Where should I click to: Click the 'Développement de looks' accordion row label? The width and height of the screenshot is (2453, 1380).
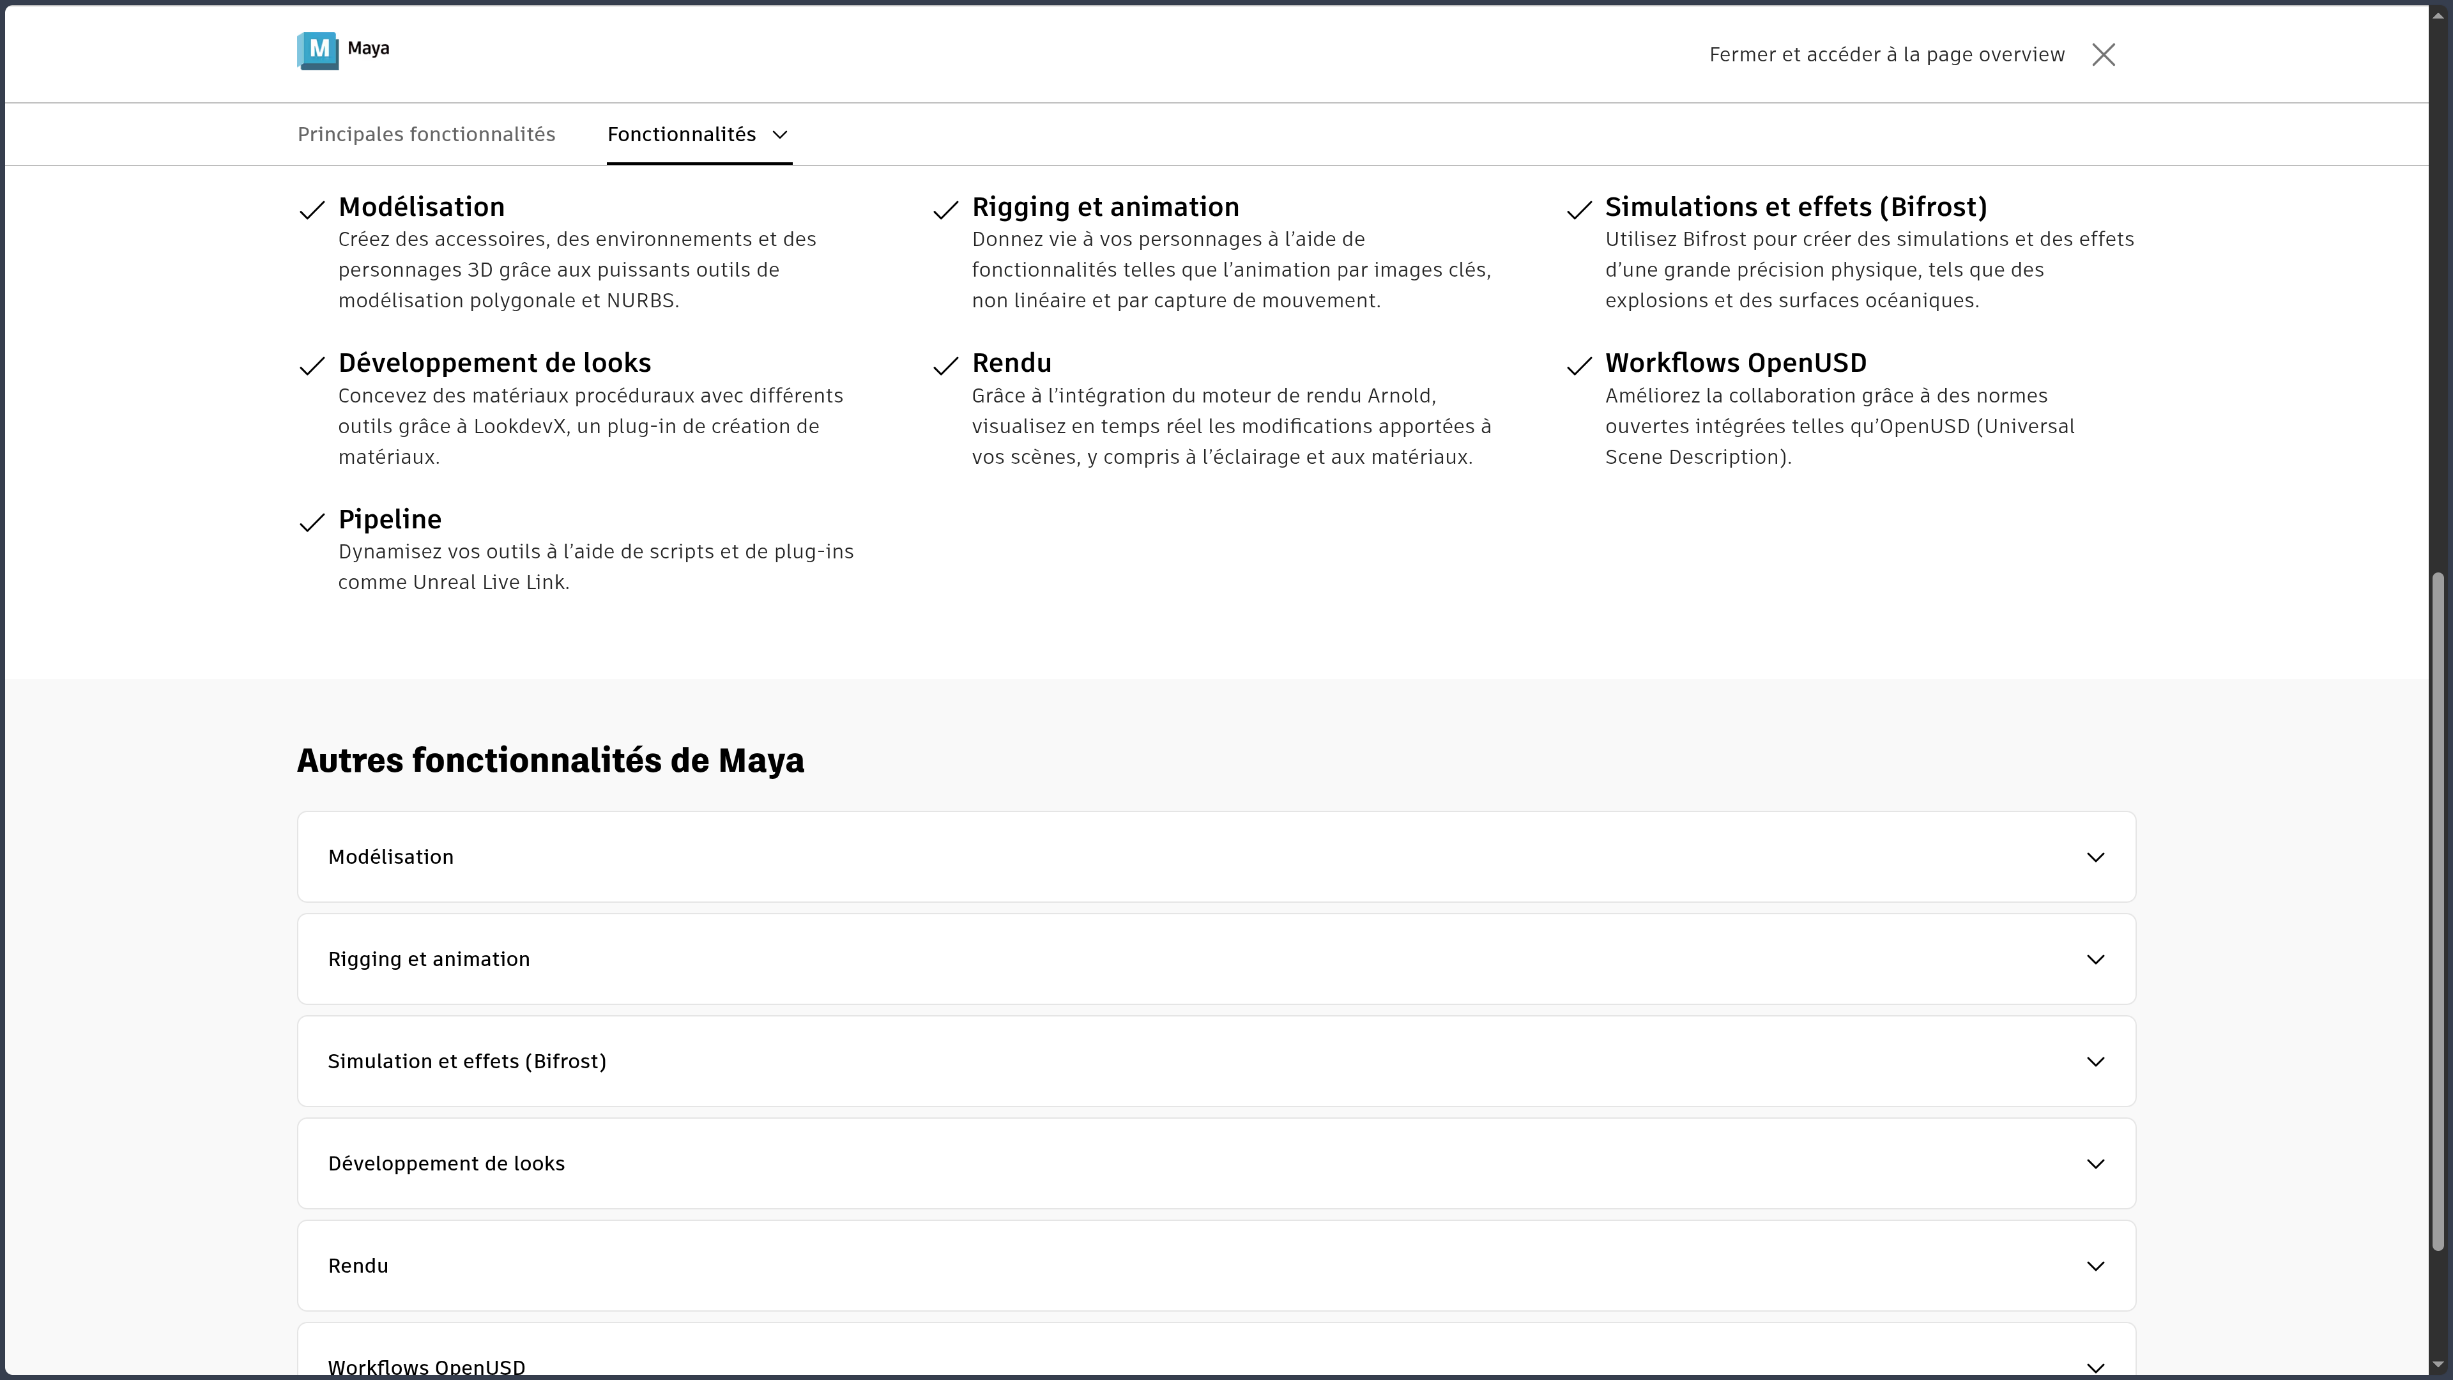pyautogui.click(x=446, y=1164)
